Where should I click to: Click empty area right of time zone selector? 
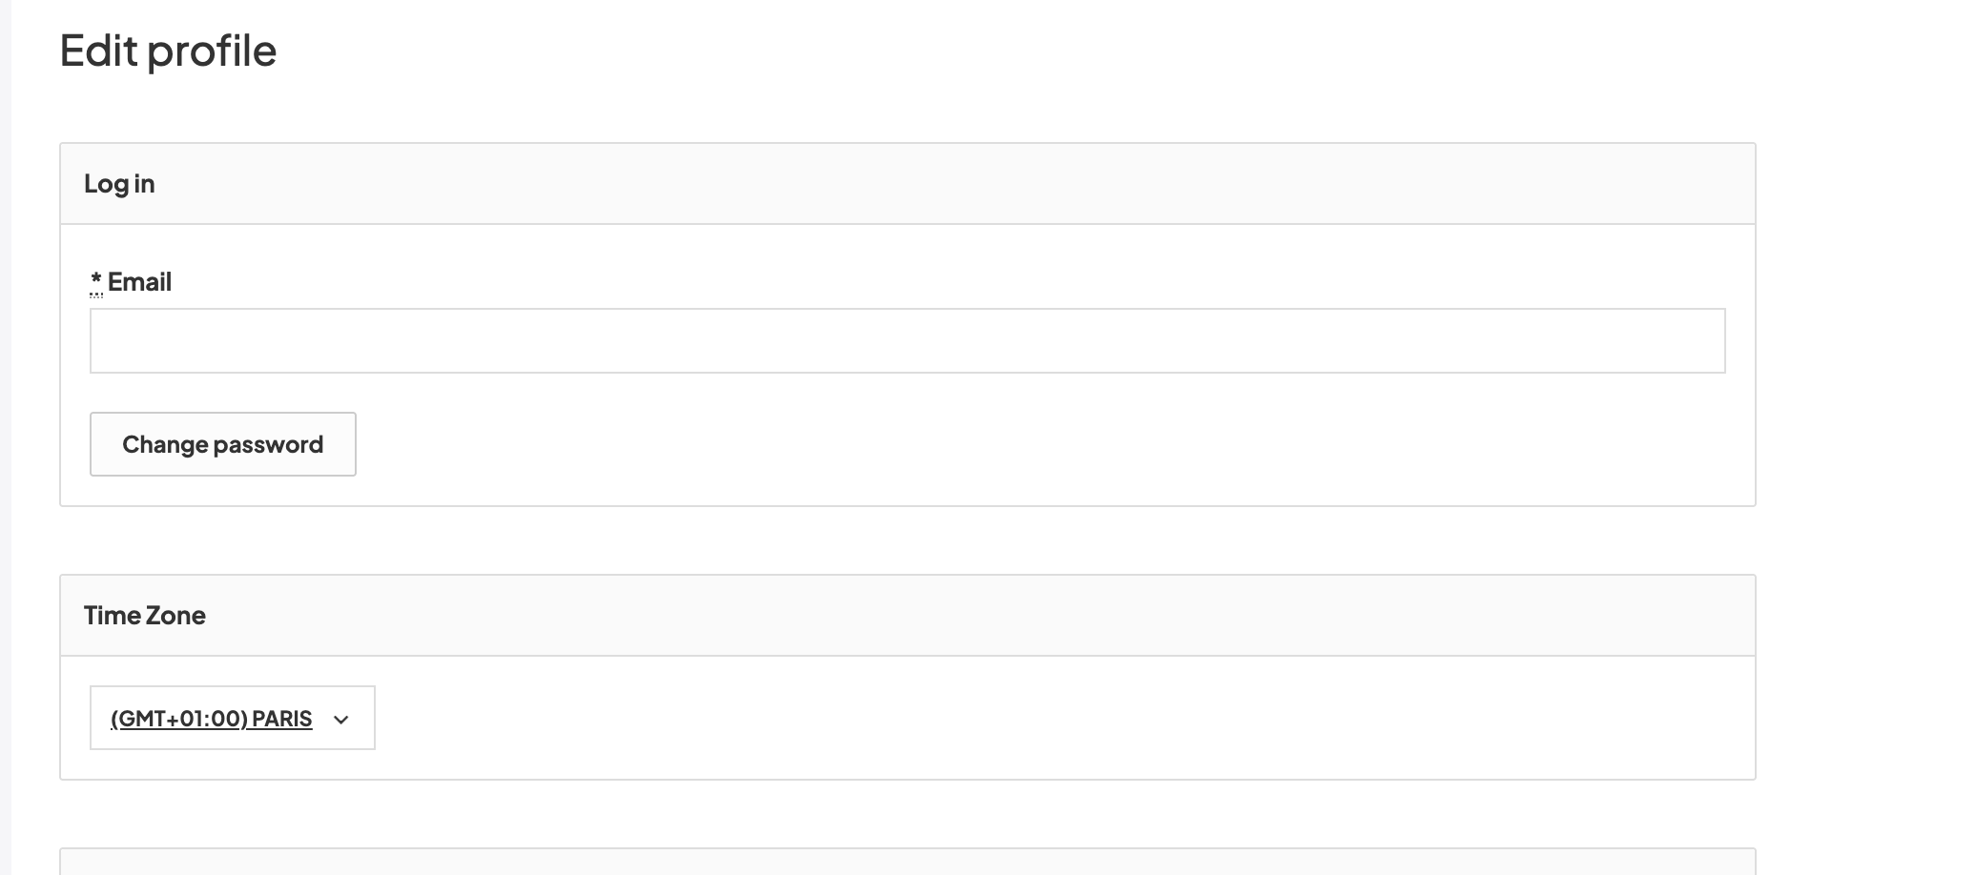(x=954, y=718)
